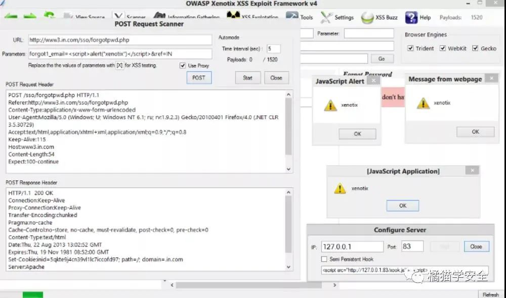The image size is (506, 298).
Task: Toggle the Use Proxy checkbox
Action: coord(183,65)
